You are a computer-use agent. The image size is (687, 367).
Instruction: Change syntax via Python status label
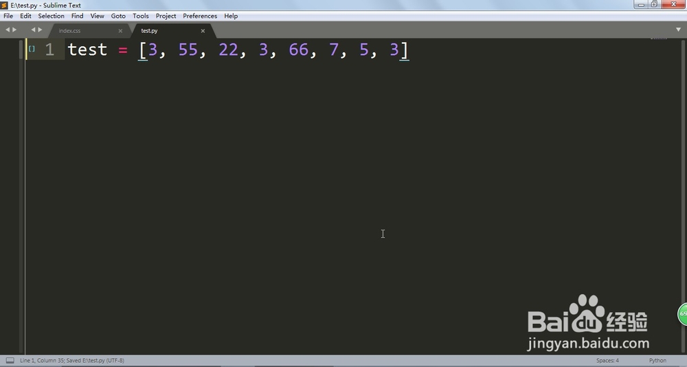657,360
